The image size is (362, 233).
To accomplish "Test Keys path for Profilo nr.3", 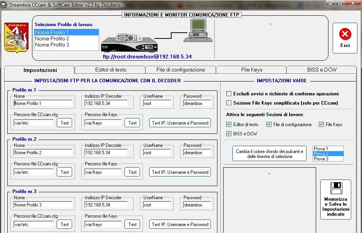I will (133, 225).
